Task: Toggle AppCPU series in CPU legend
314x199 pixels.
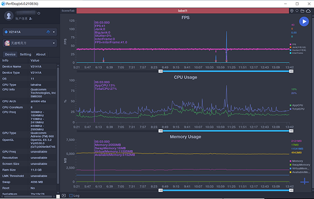Action: 296,105
